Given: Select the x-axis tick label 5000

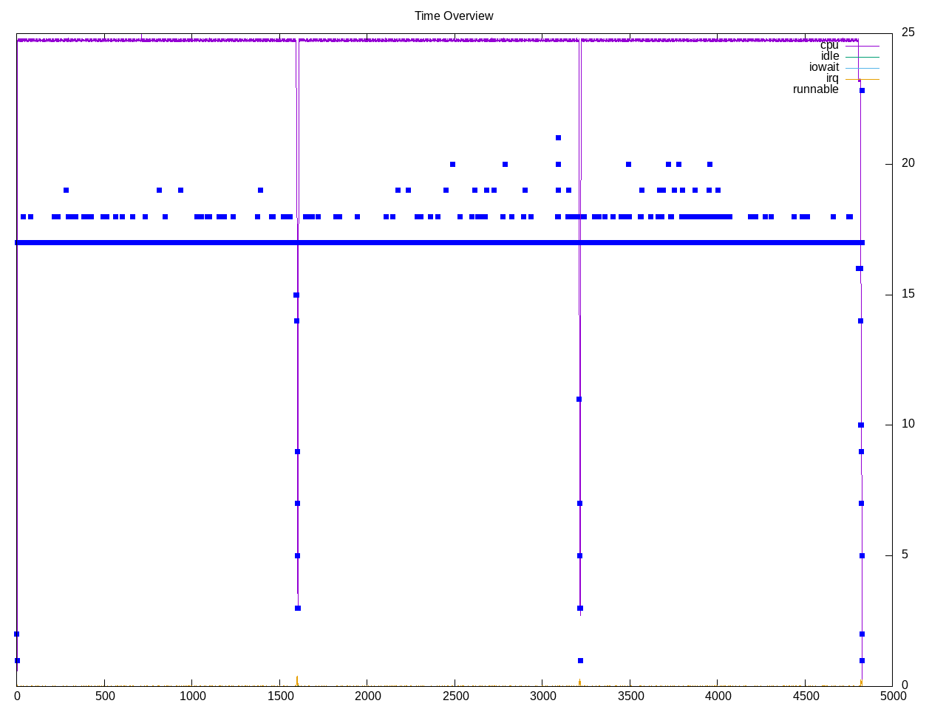Looking at the screenshot, I should click(x=892, y=696).
